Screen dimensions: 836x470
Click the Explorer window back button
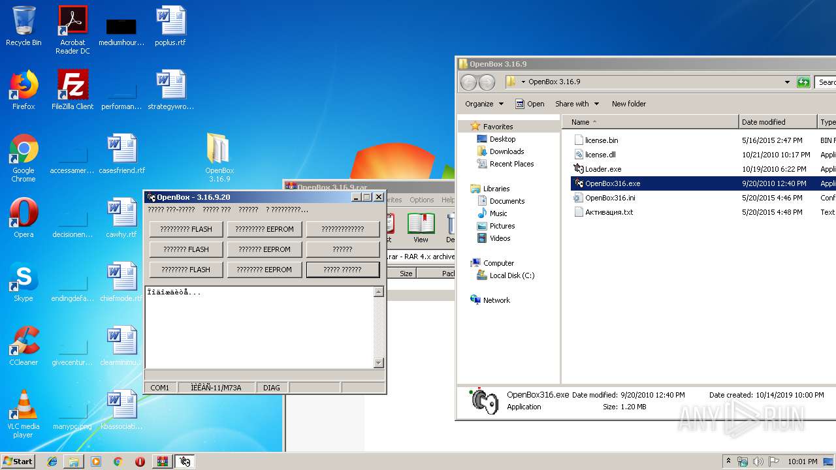click(468, 82)
